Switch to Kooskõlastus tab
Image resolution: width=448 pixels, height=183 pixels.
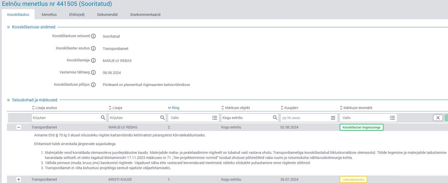[18, 15]
